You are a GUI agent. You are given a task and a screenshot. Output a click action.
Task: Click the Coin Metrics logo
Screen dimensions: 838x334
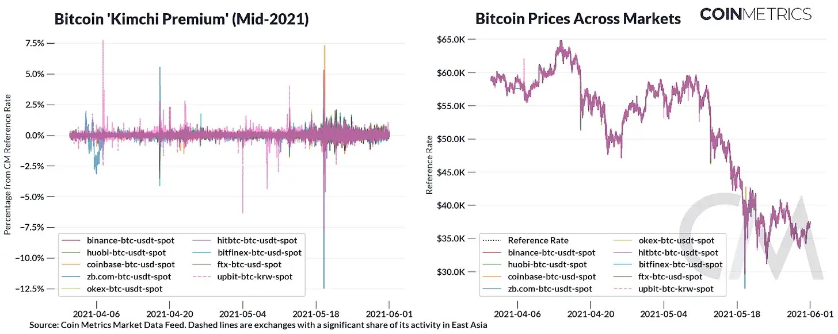coord(756,14)
